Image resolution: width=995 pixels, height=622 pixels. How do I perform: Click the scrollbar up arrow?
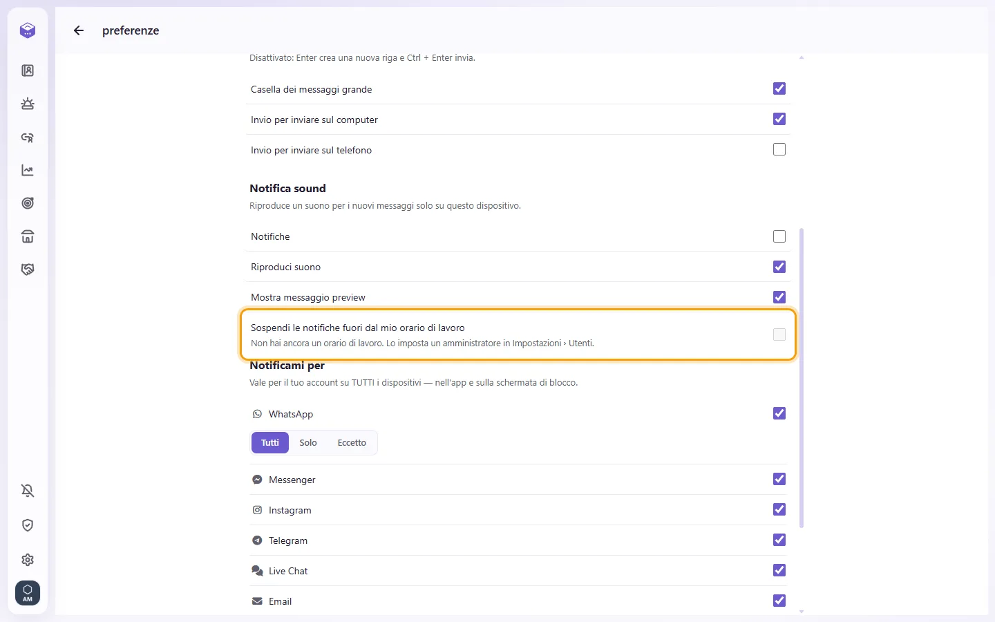pyautogui.click(x=802, y=57)
